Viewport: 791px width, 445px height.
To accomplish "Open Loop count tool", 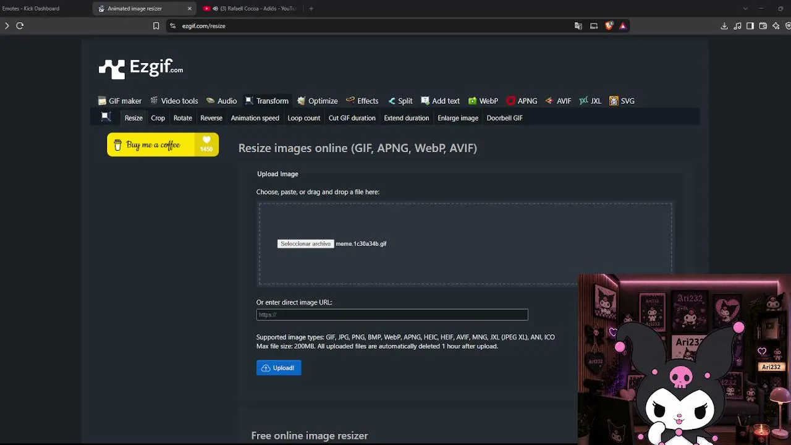I will point(304,118).
